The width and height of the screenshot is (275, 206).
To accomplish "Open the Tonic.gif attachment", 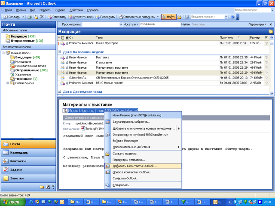I will click(x=92, y=129).
